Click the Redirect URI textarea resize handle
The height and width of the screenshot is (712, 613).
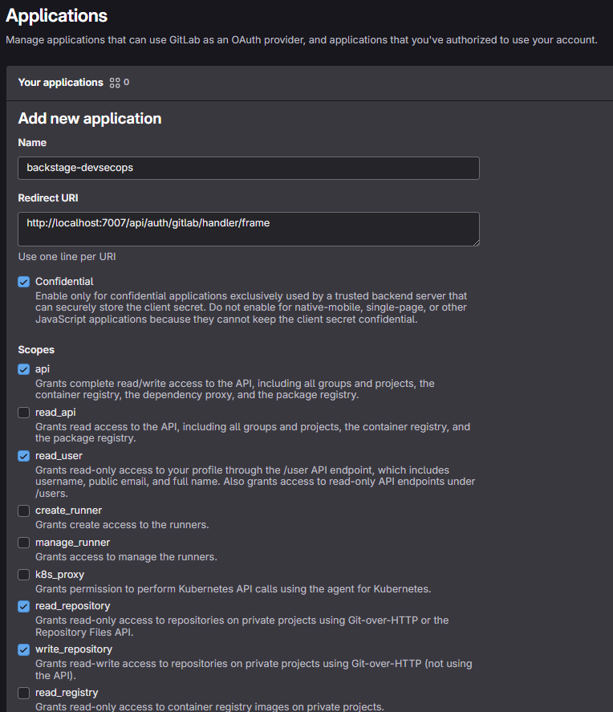[475, 242]
